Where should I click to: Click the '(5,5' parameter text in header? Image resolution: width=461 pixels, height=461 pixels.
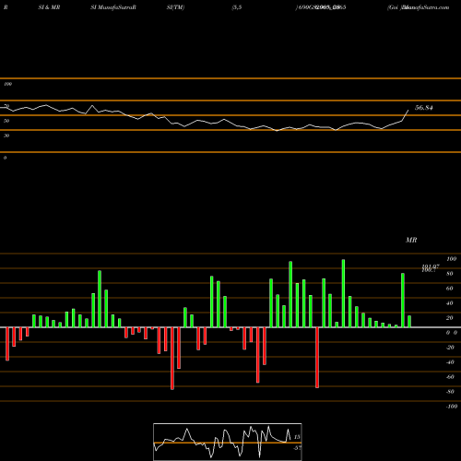[237, 7]
